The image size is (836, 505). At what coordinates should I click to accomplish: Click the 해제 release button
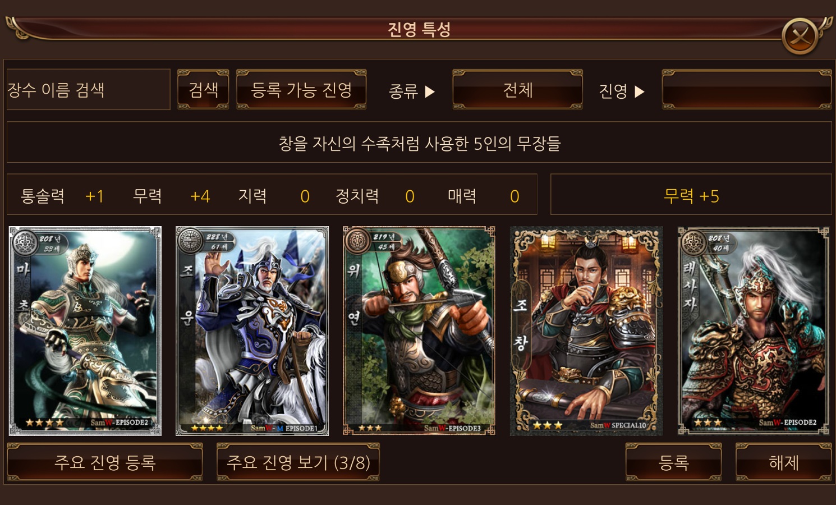click(783, 462)
